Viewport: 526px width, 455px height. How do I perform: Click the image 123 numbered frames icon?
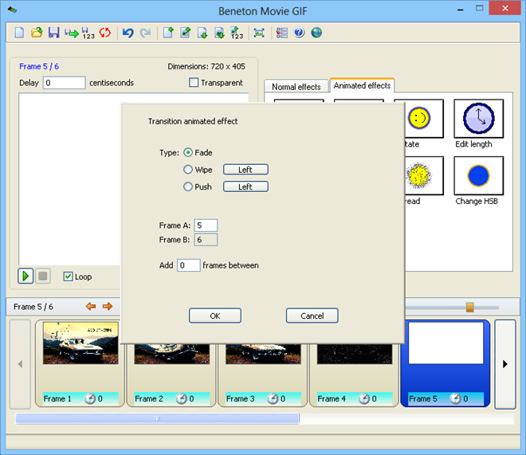click(237, 33)
